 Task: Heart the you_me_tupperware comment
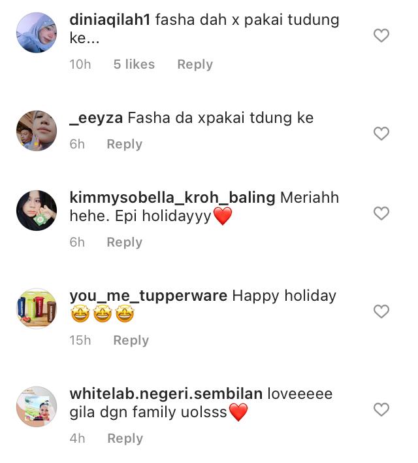coord(381,311)
